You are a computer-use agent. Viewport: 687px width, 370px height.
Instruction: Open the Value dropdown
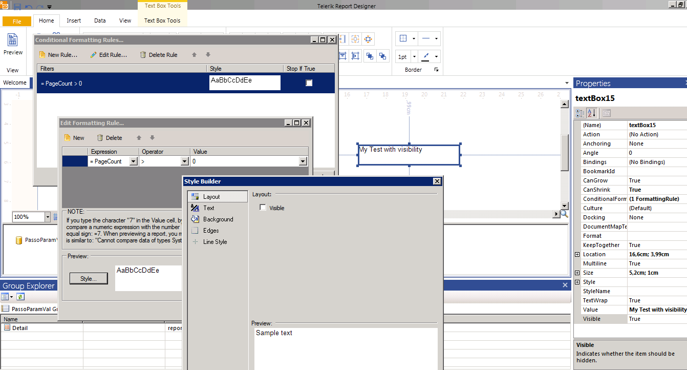pos(303,161)
